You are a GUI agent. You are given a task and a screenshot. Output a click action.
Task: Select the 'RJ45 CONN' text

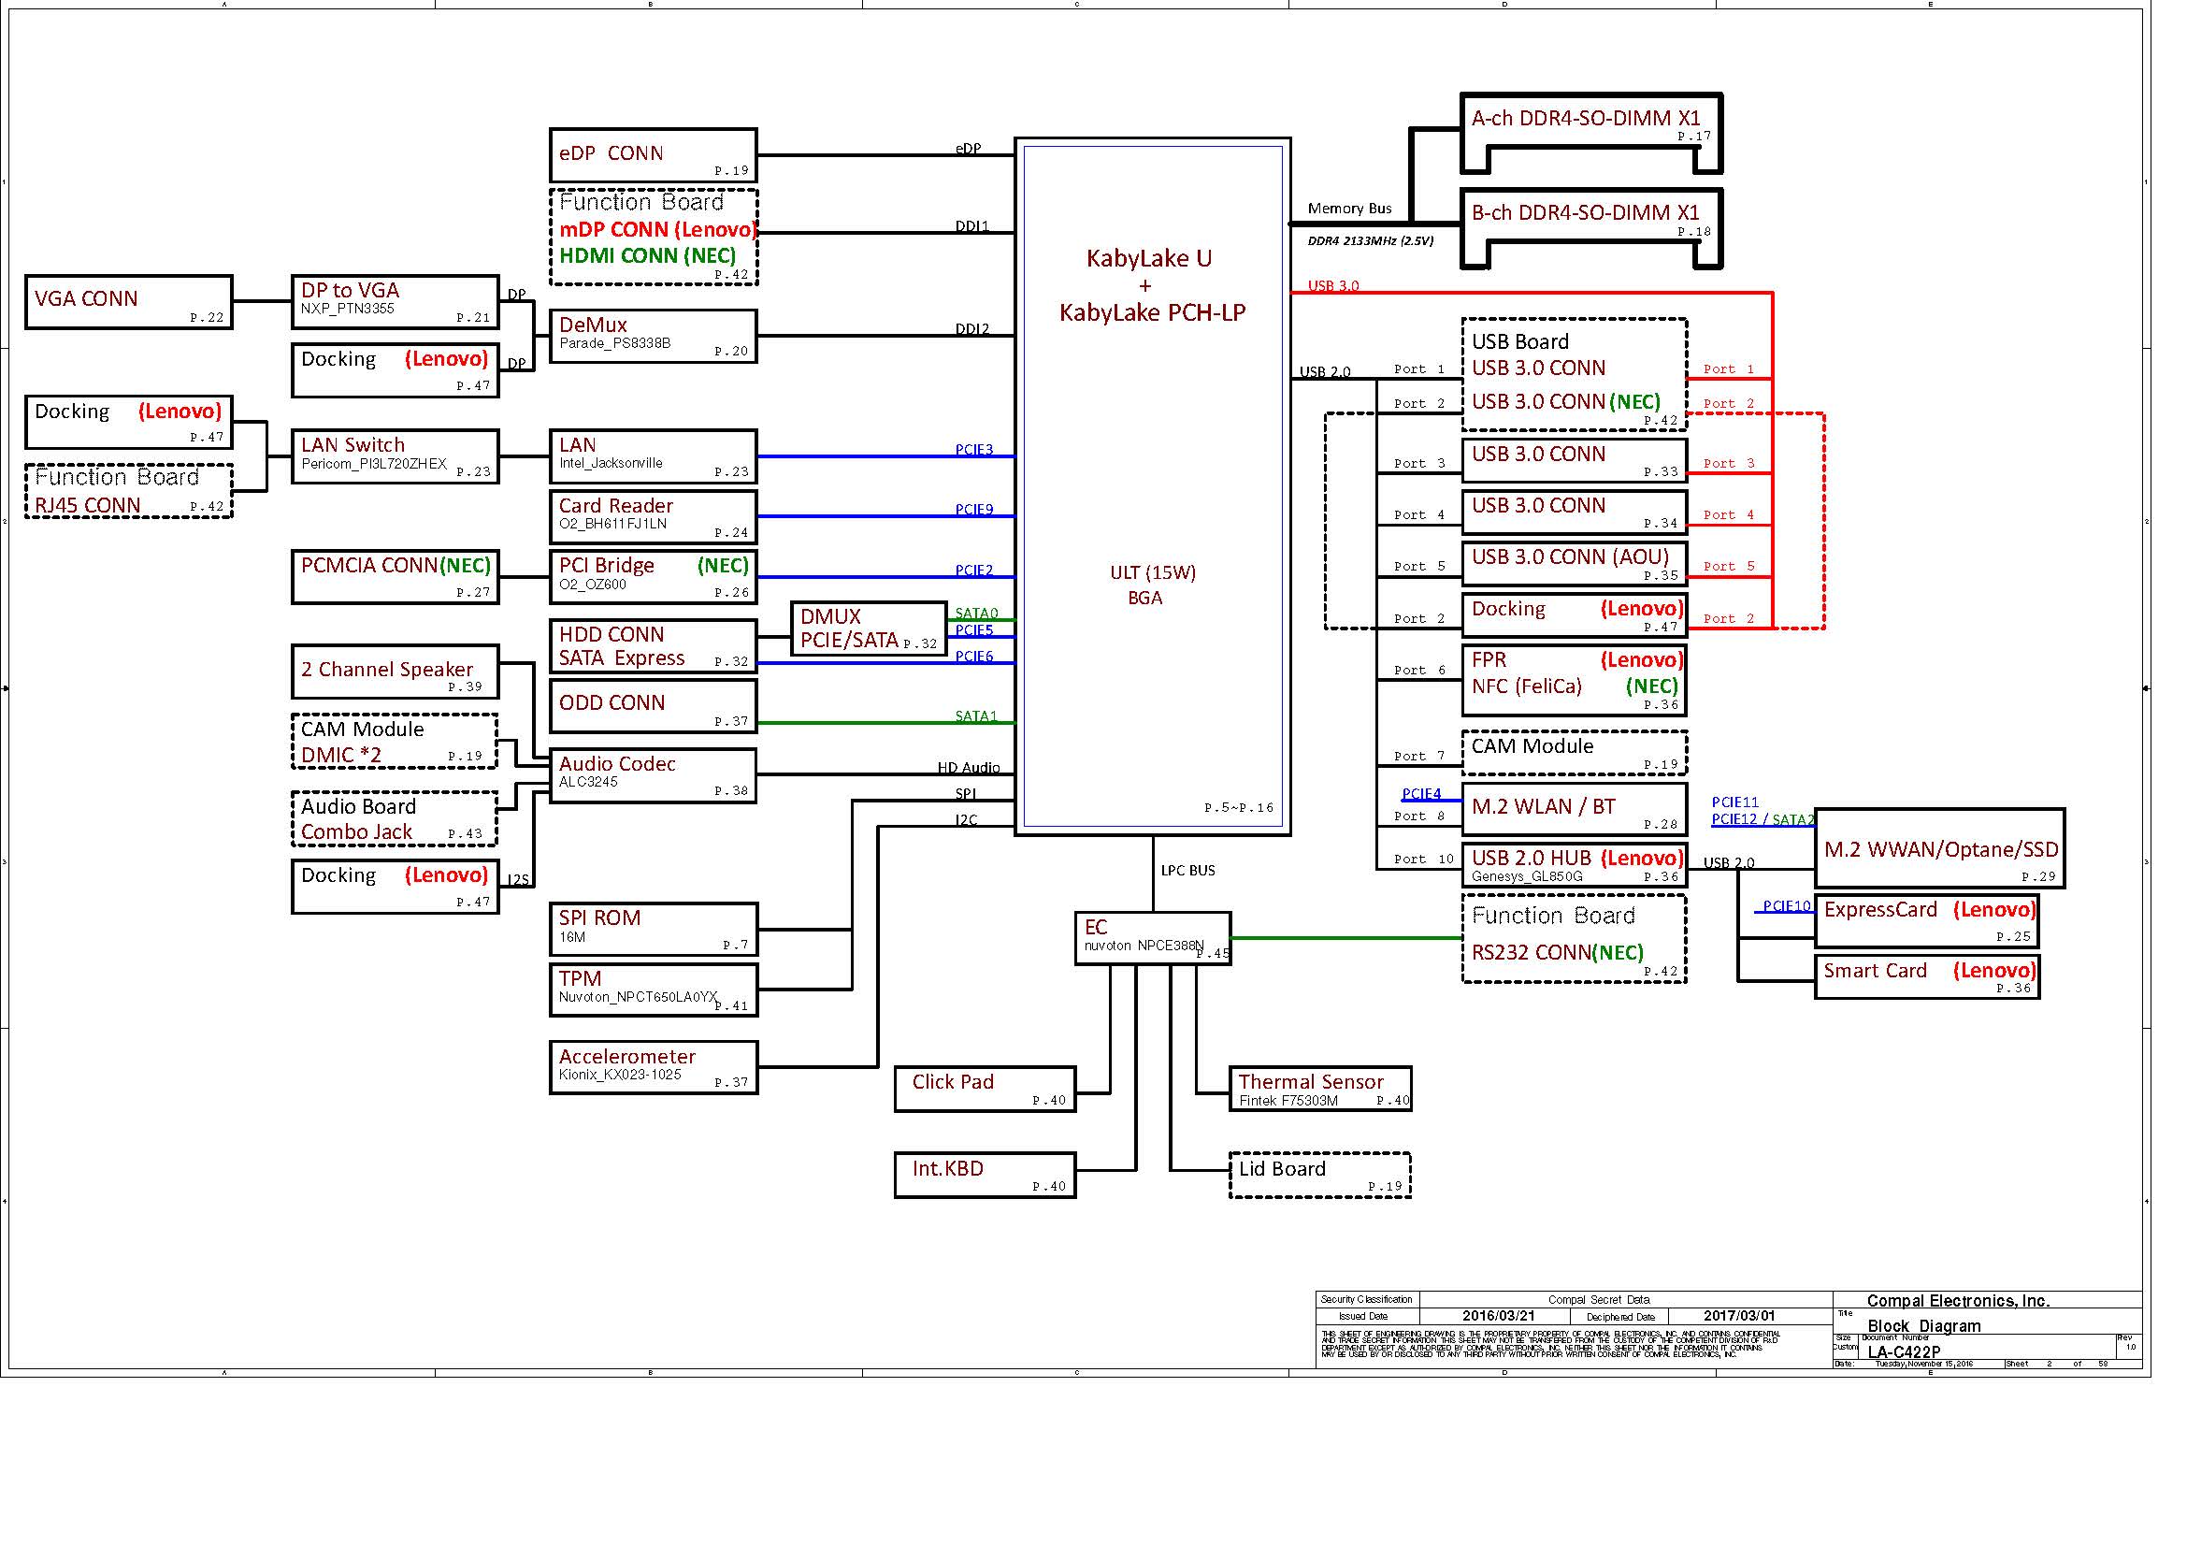[x=88, y=506]
